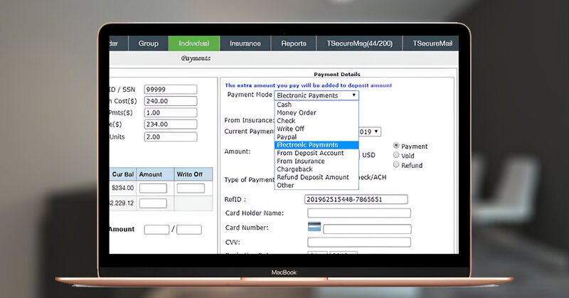Image resolution: width=569 pixels, height=298 pixels.
Task: Open the year dropdown ending in 019
Action: click(369, 132)
